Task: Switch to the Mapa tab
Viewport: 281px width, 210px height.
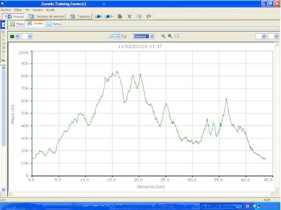Action: [17, 24]
